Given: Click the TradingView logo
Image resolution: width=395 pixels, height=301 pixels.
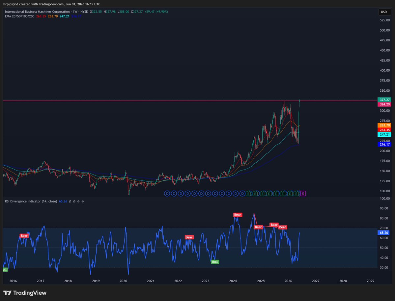Looking at the screenshot, I should tap(25, 293).
